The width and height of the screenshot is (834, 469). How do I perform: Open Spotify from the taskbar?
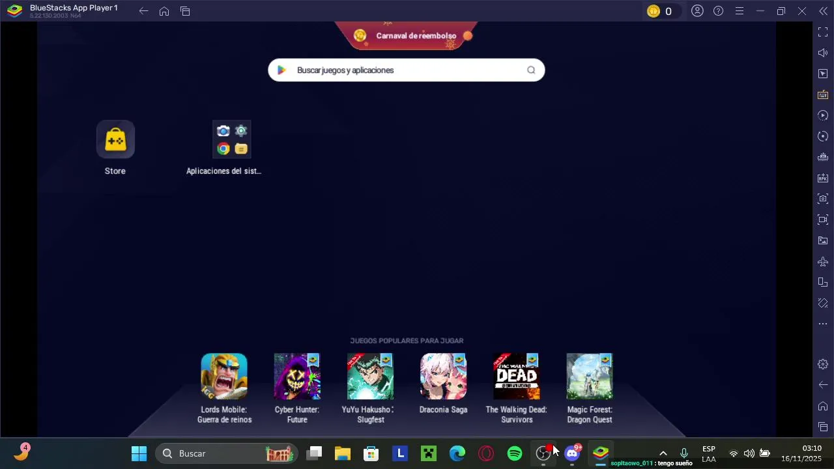coord(515,453)
